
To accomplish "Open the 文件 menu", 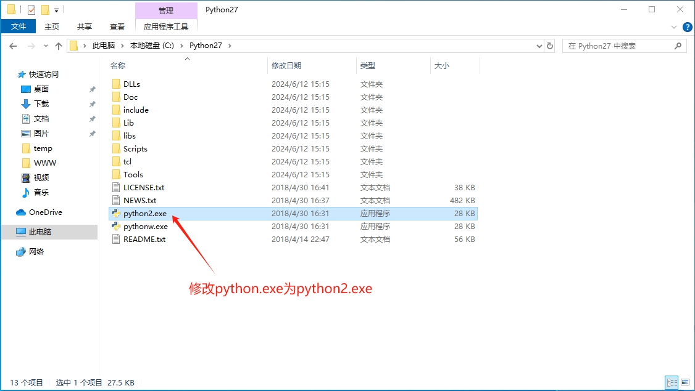I will [18, 26].
